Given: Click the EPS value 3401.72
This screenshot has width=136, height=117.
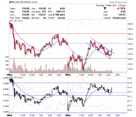Looking at the screenshot, I should 60,12.
